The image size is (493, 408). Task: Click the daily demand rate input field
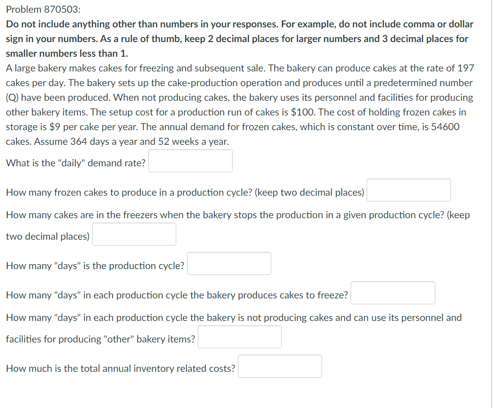tap(190, 160)
